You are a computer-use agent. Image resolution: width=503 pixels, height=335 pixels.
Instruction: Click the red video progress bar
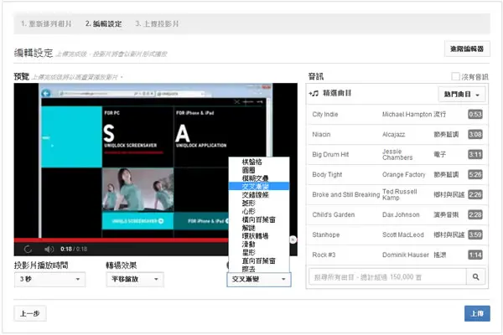[122, 240]
